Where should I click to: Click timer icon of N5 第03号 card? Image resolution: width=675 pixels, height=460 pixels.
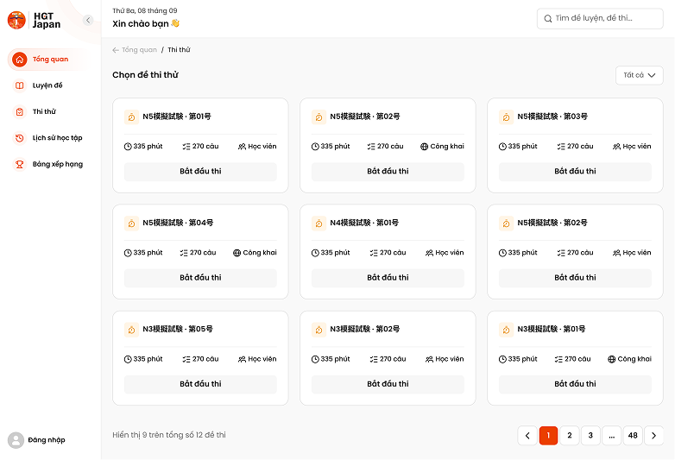click(x=506, y=117)
